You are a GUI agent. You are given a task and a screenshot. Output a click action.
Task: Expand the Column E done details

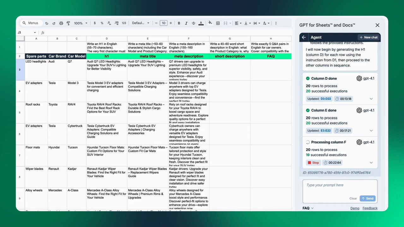[371, 131]
